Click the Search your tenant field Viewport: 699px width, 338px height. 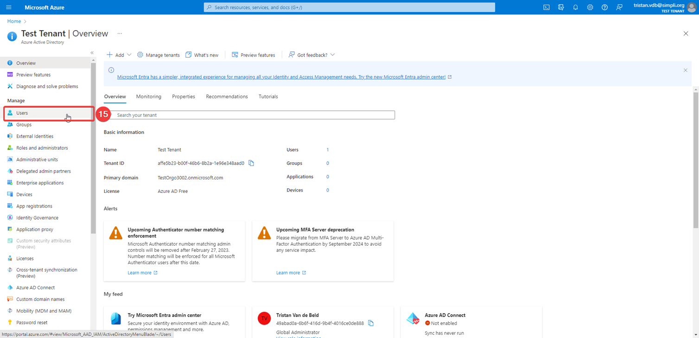click(x=249, y=115)
